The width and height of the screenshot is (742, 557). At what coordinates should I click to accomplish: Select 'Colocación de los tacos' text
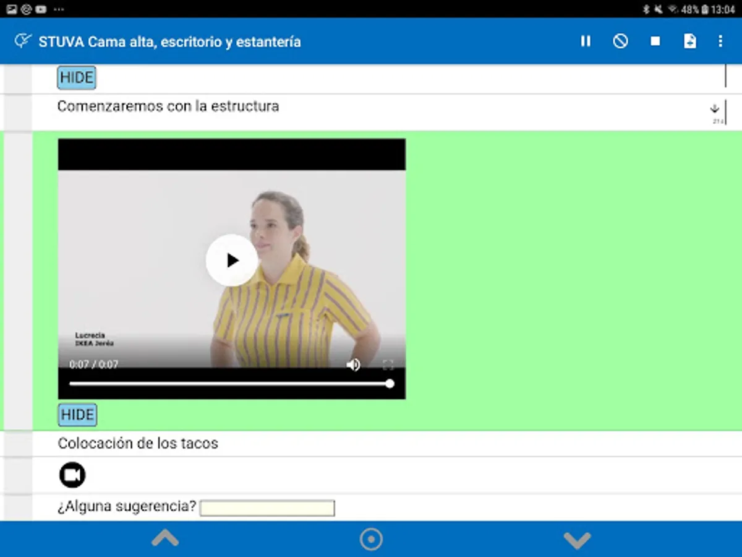138,443
